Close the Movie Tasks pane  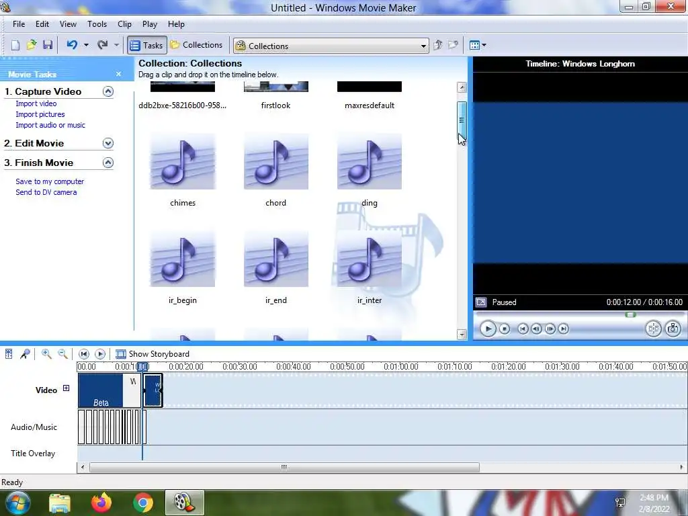(x=118, y=74)
